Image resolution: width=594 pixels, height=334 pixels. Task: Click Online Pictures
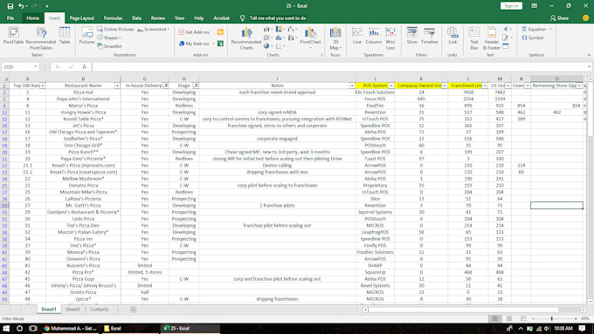coord(115,29)
